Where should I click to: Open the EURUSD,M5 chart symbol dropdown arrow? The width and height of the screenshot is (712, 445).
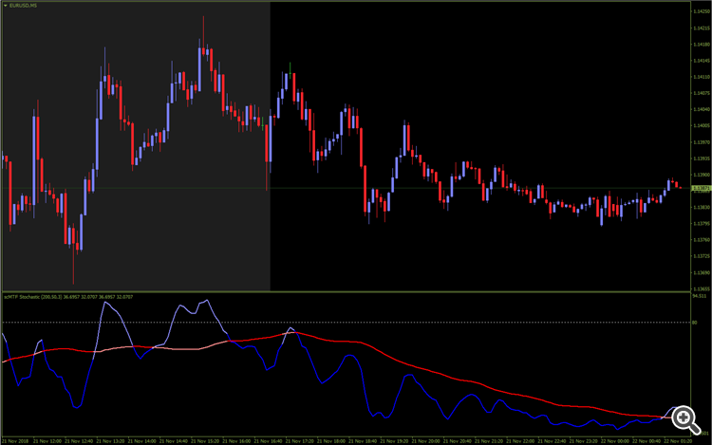point(6,6)
